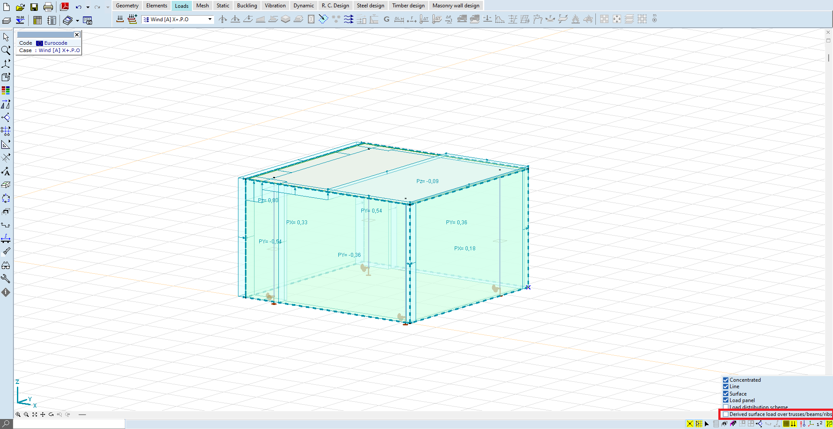Go to the Vibration tab

tap(275, 6)
